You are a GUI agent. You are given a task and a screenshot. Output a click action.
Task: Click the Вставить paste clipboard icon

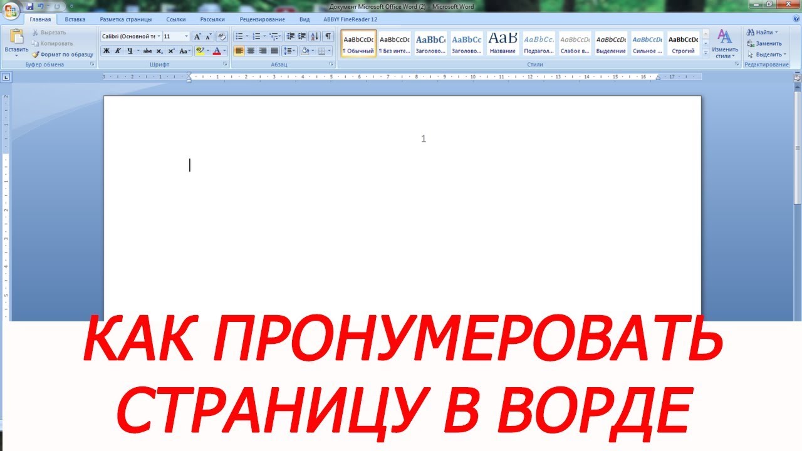(x=16, y=37)
